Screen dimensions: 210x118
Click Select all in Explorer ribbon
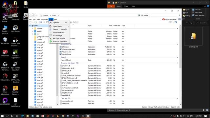pyautogui.click(x=197, y=10)
